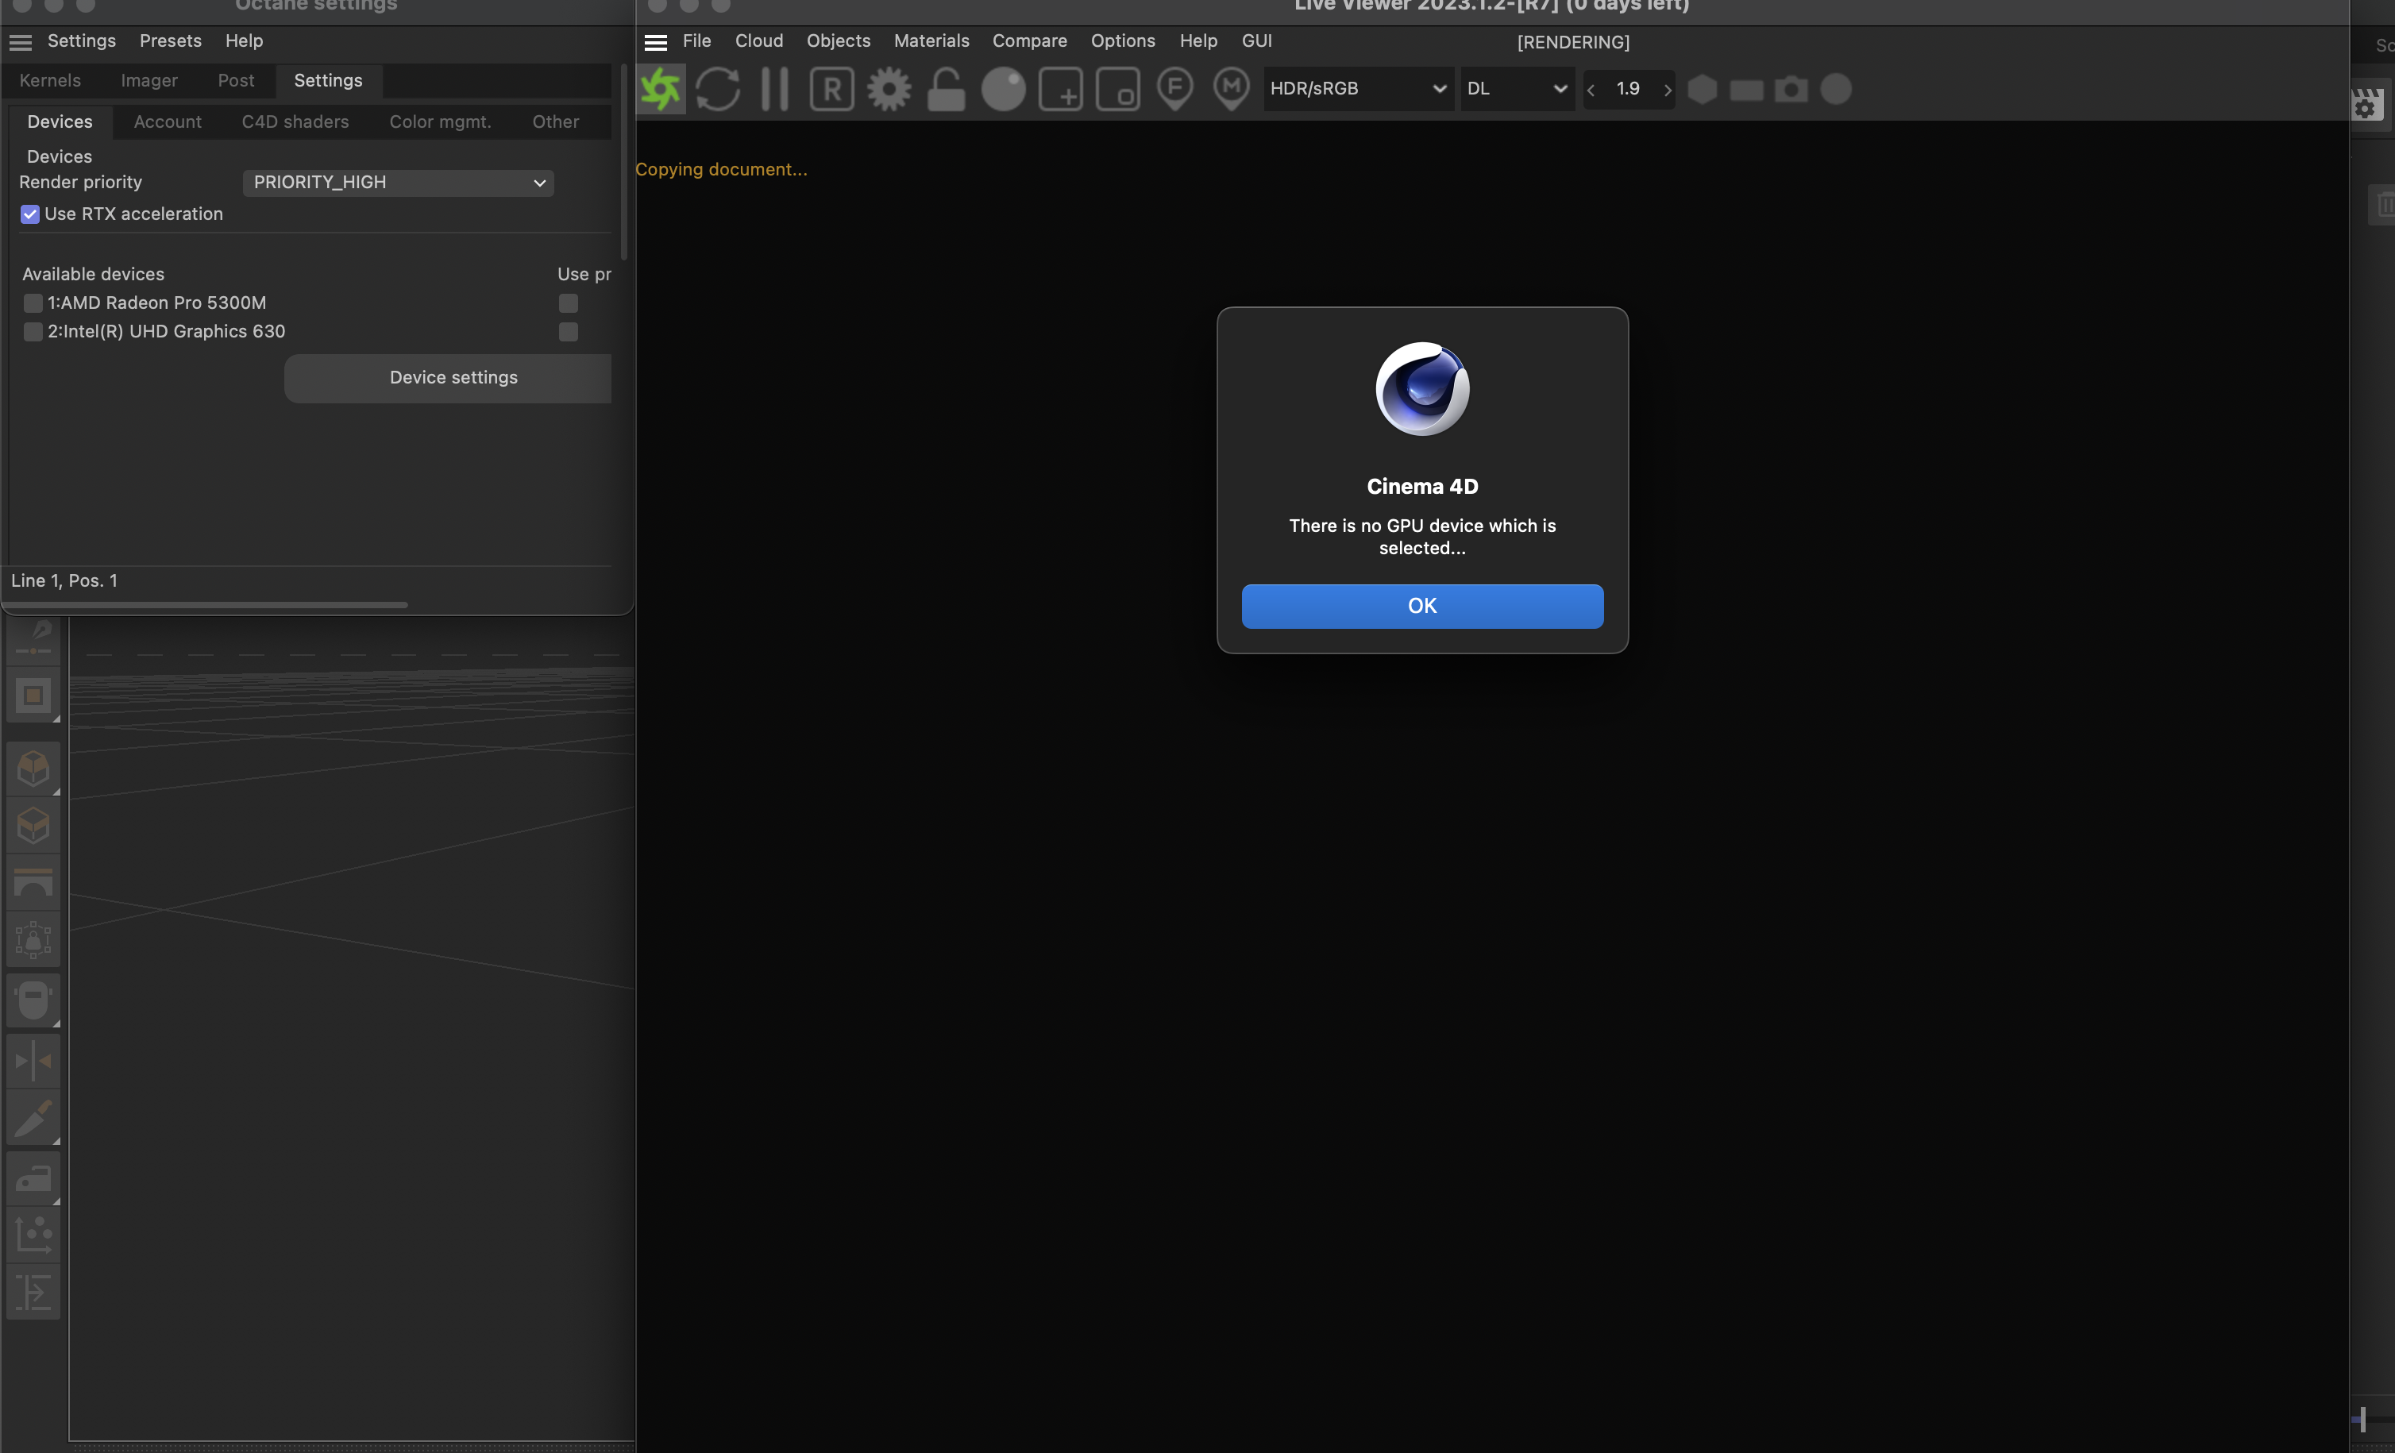Screen dimensions: 2395x1453
Task: Open the Options menu
Action: [1123, 40]
